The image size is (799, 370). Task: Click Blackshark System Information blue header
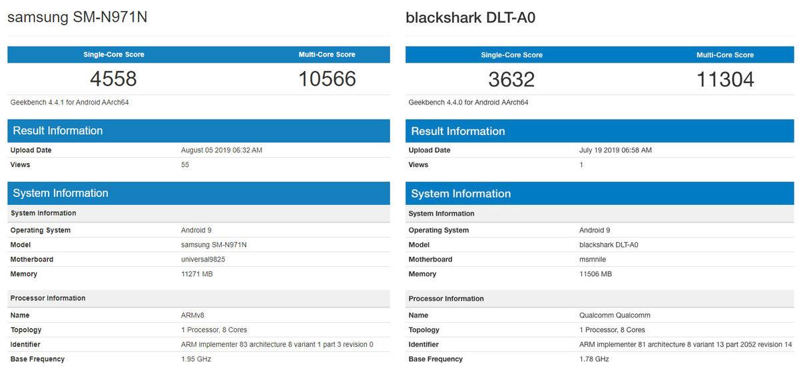click(x=599, y=194)
